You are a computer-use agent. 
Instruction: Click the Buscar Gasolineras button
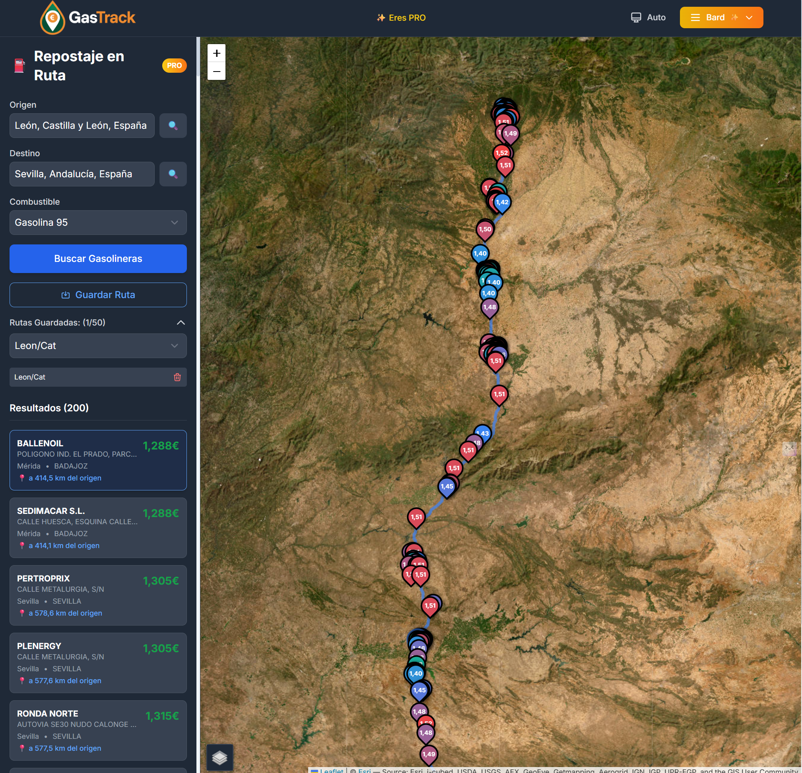pos(98,259)
